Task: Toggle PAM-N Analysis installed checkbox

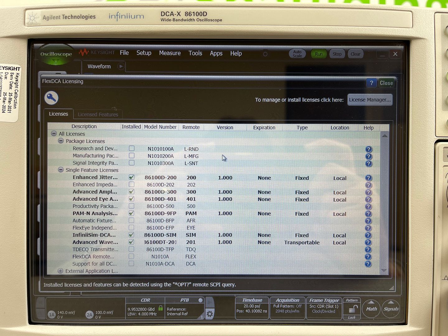Action: [132, 213]
